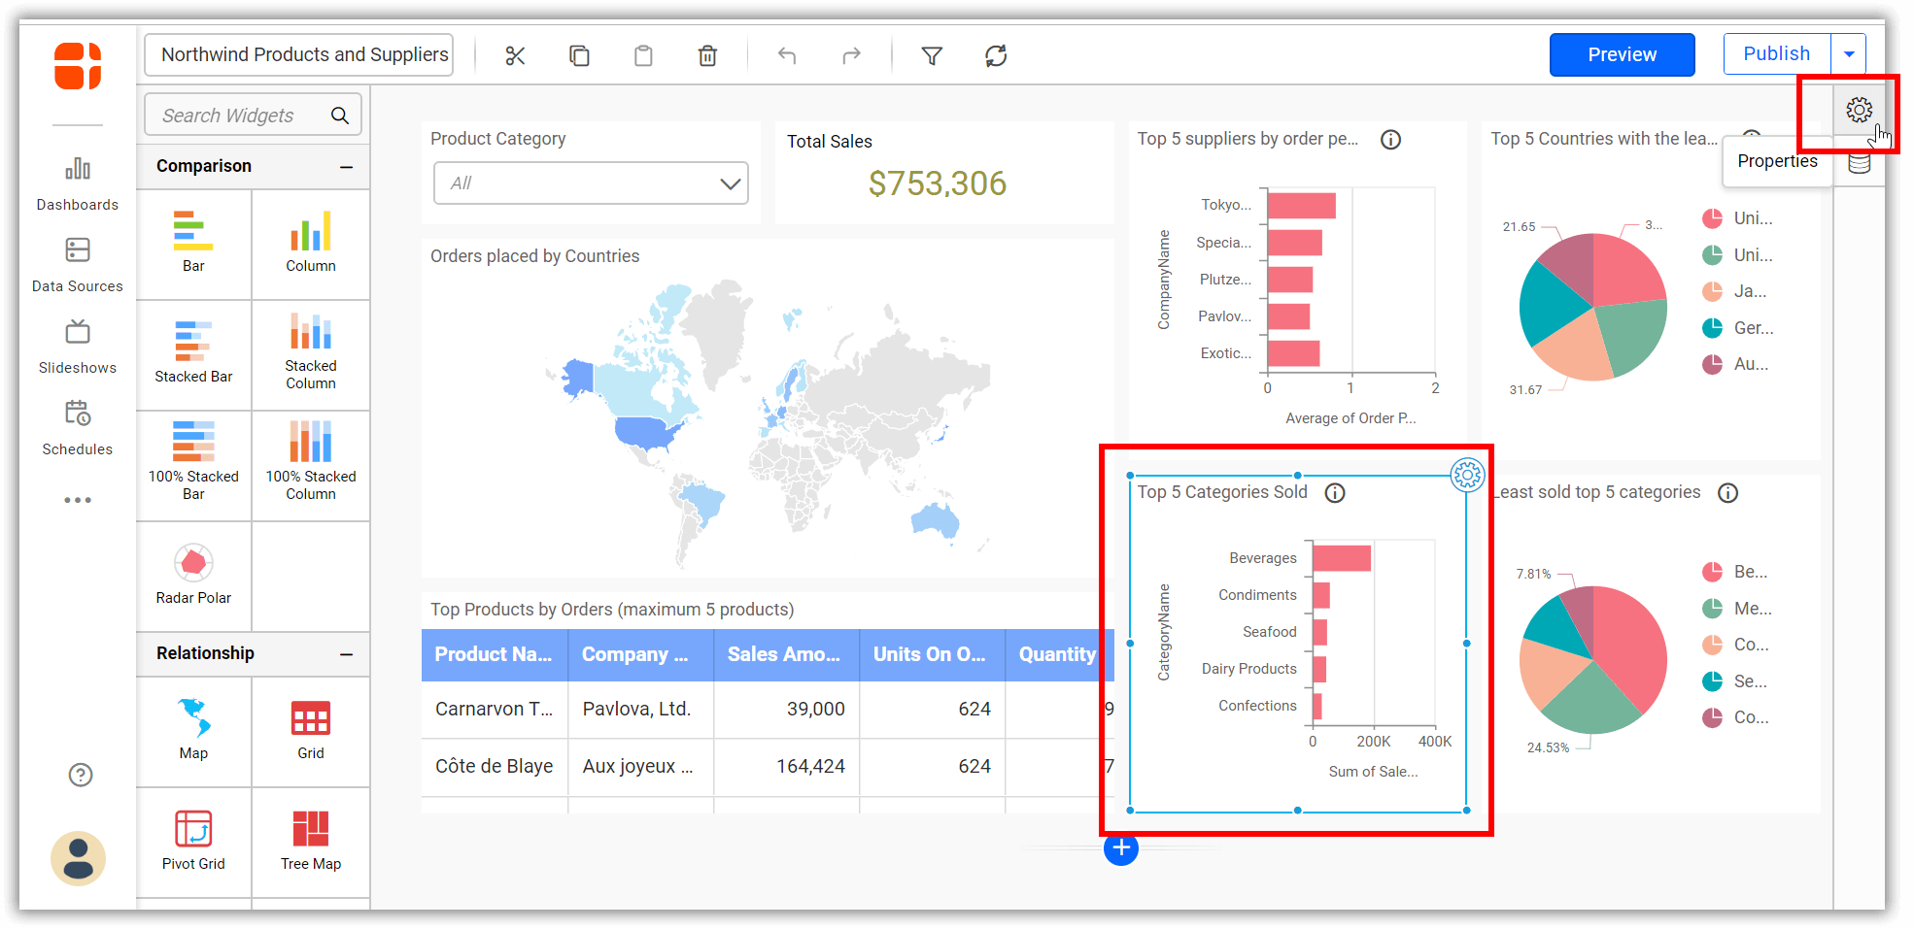The image size is (1914, 929).
Task: Click the Preview button
Action: [1622, 54]
